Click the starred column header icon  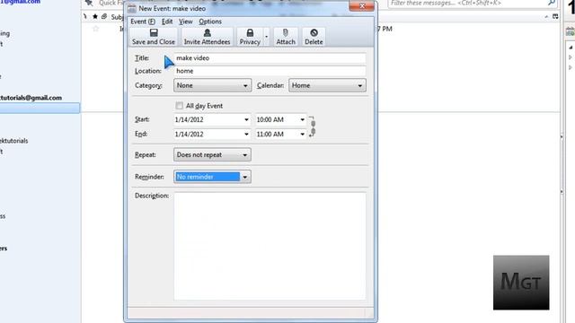click(x=95, y=16)
